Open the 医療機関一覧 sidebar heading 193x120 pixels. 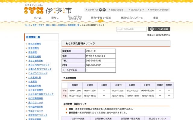33,37
